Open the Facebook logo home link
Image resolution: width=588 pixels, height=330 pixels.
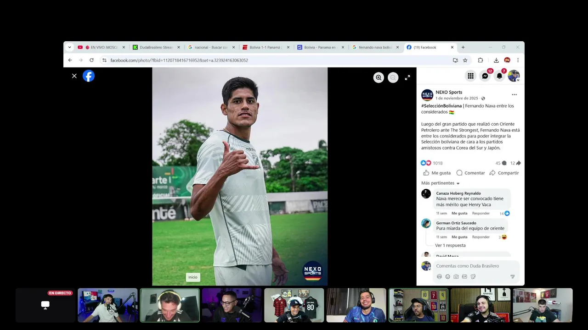(89, 76)
